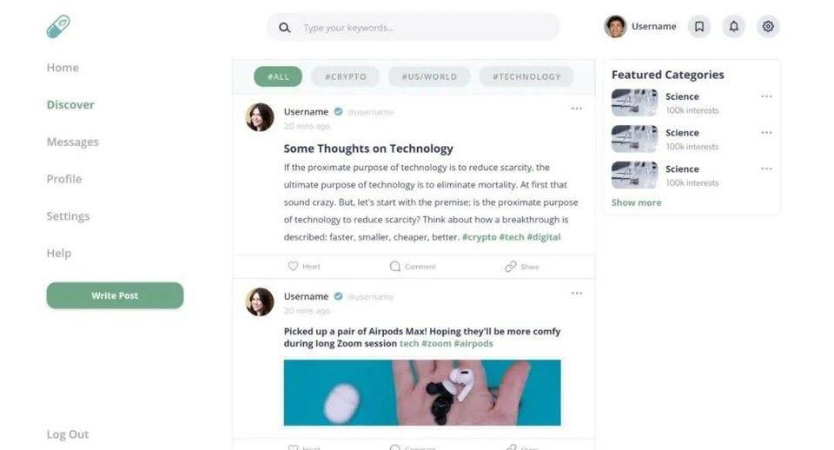The height and width of the screenshot is (450, 834).
Task: Open the header user profile avatar
Action: tap(615, 27)
